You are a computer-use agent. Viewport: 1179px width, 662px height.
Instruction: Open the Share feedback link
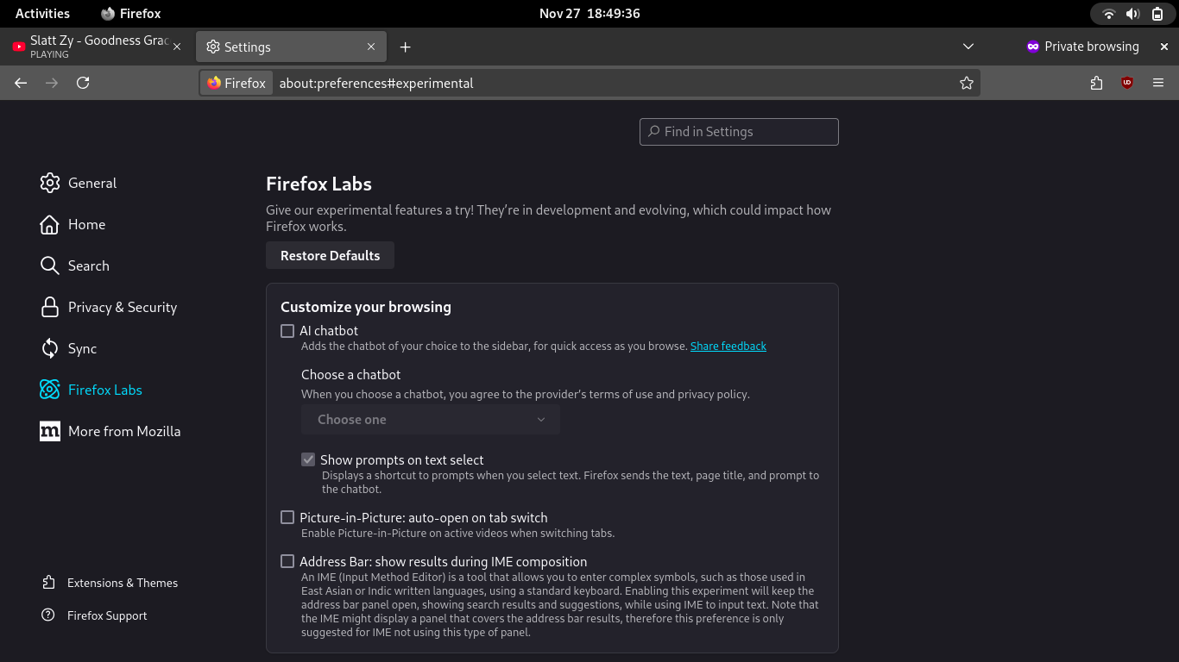pyautogui.click(x=728, y=347)
